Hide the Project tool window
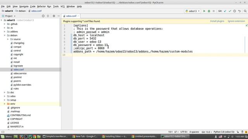The width and height of the screenshot is (248, 139). click(59, 16)
